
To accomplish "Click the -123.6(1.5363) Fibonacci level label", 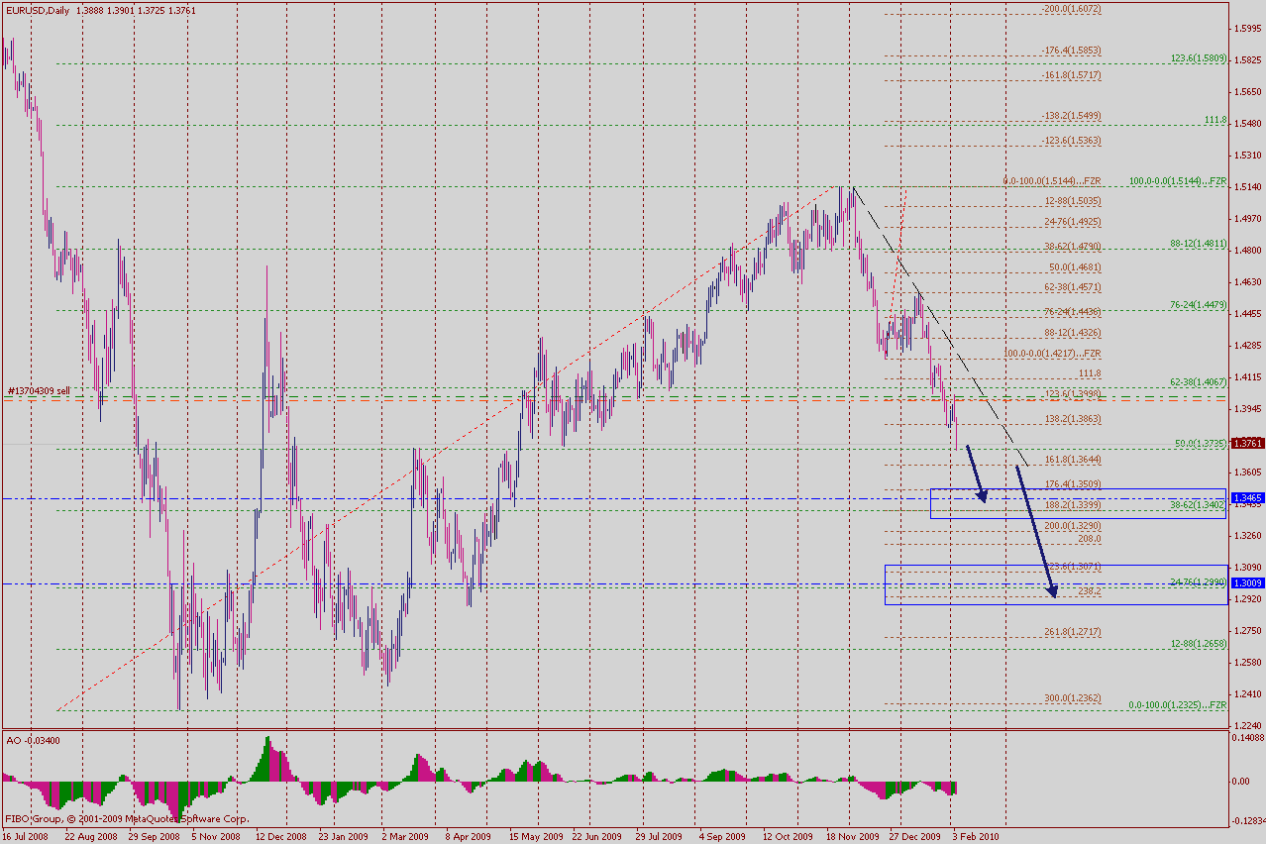I will click(x=1071, y=141).
